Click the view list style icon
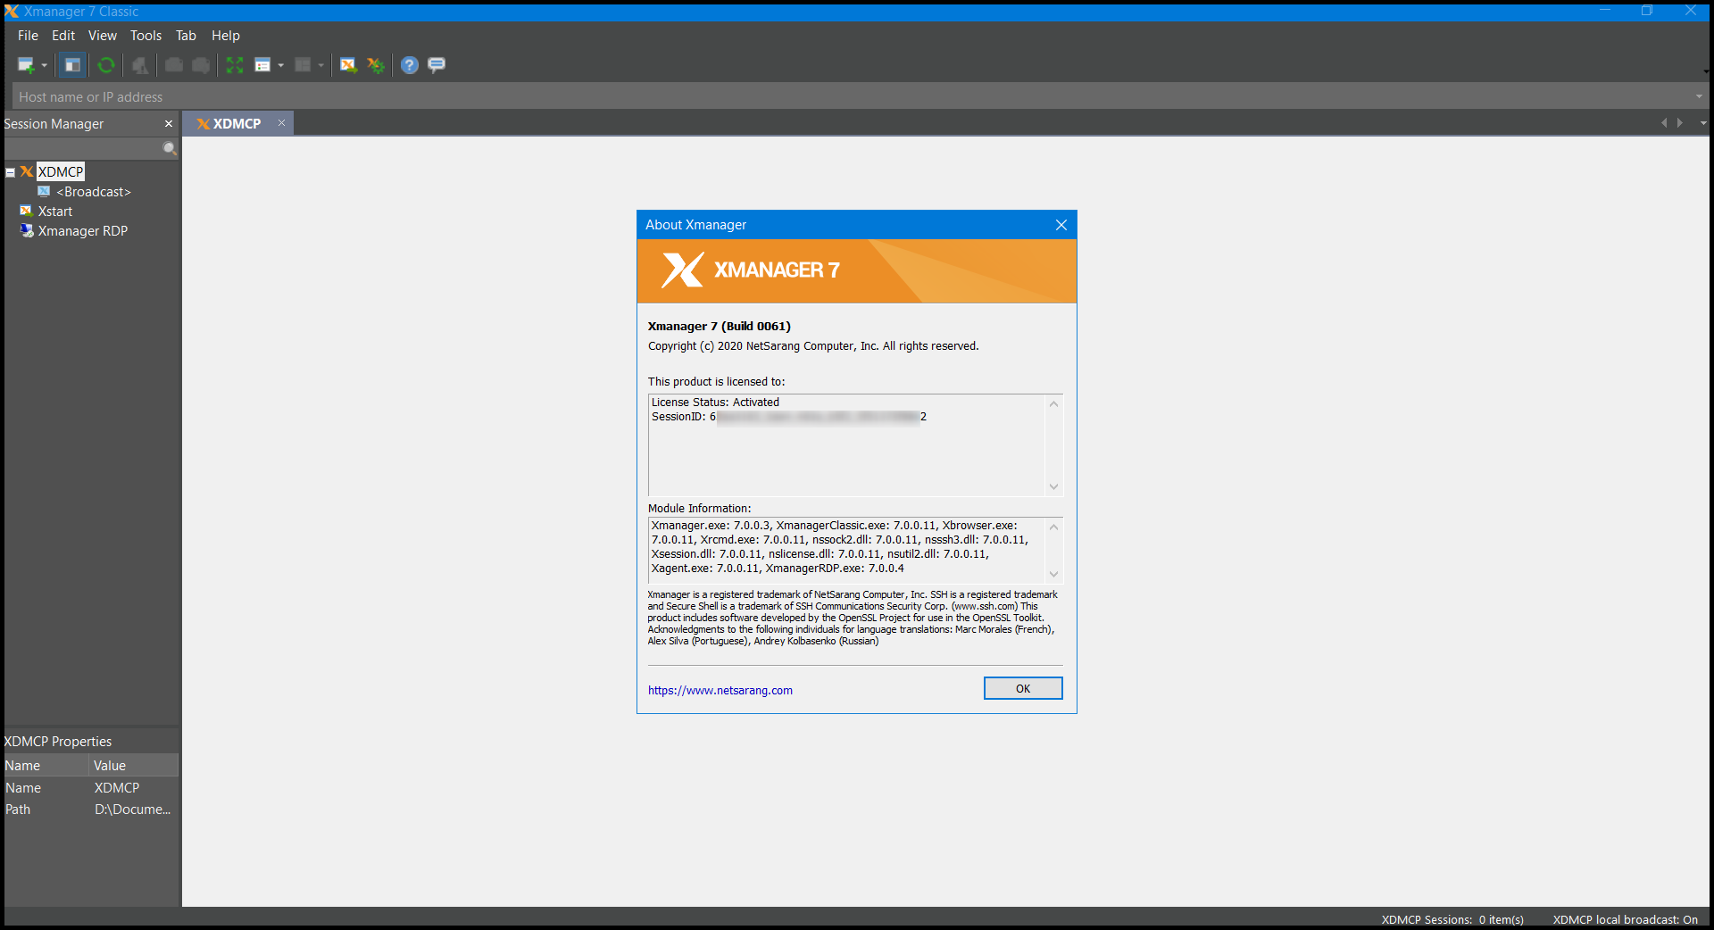 [262, 65]
